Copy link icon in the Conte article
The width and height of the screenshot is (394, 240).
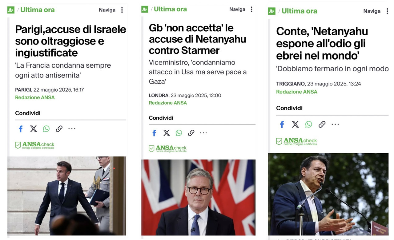click(322, 124)
